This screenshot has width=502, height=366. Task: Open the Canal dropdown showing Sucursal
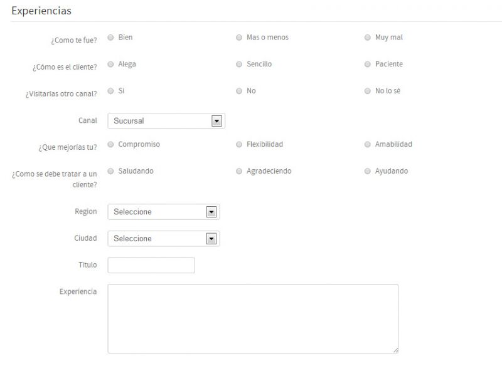(166, 121)
